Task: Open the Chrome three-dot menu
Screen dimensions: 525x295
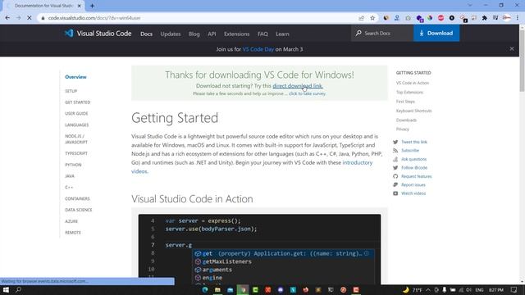Action: (518, 18)
